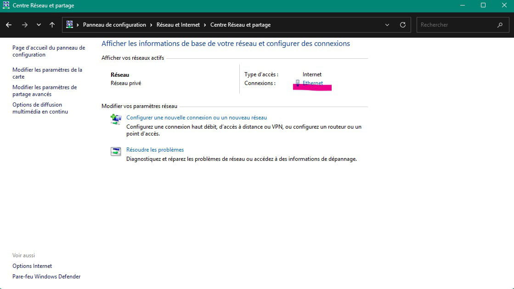The width and height of the screenshot is (514, 289).
Task: Expand the address bar history dropdown
Action: pyautogui.click(x=387, y=25)
